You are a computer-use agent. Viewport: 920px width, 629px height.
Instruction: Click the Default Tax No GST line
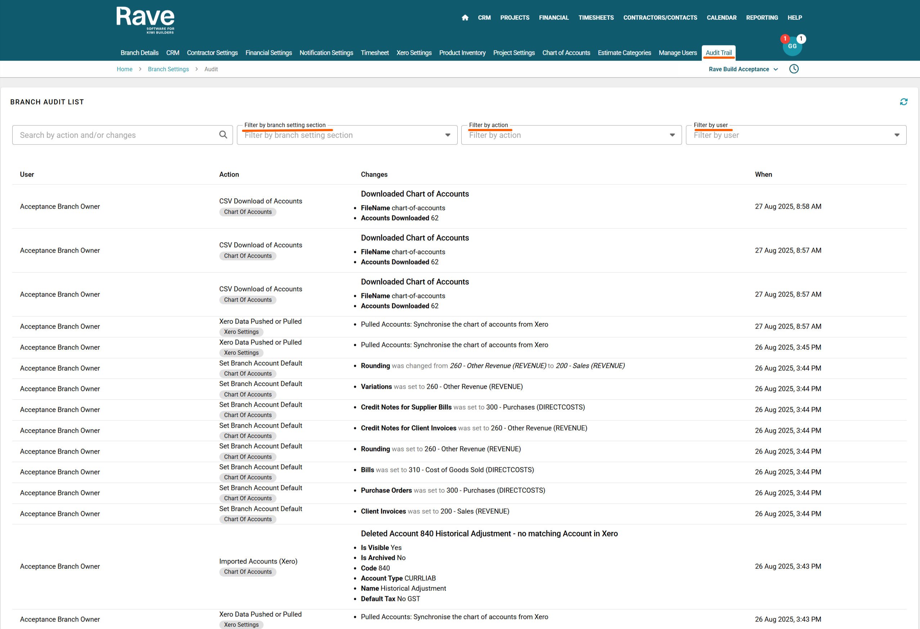click(x=390, y=599)
